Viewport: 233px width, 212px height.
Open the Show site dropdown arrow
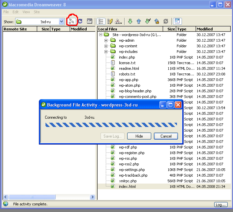[x=61, y=21]
